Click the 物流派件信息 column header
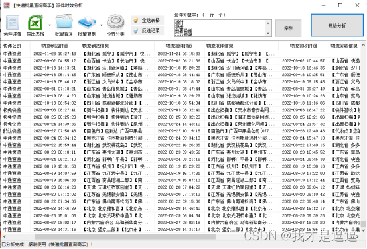 [220, 46]
